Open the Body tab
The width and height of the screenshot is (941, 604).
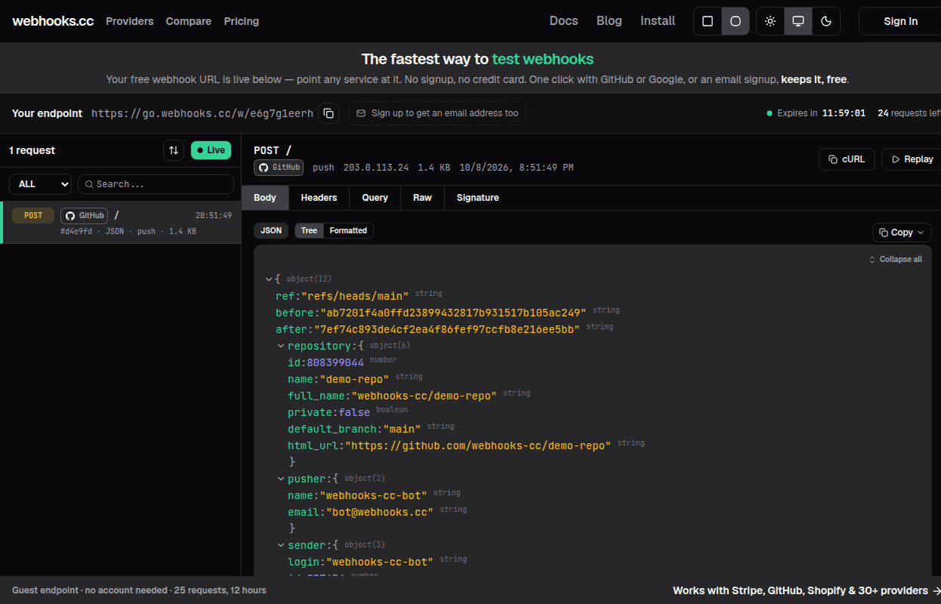point(265,198)
